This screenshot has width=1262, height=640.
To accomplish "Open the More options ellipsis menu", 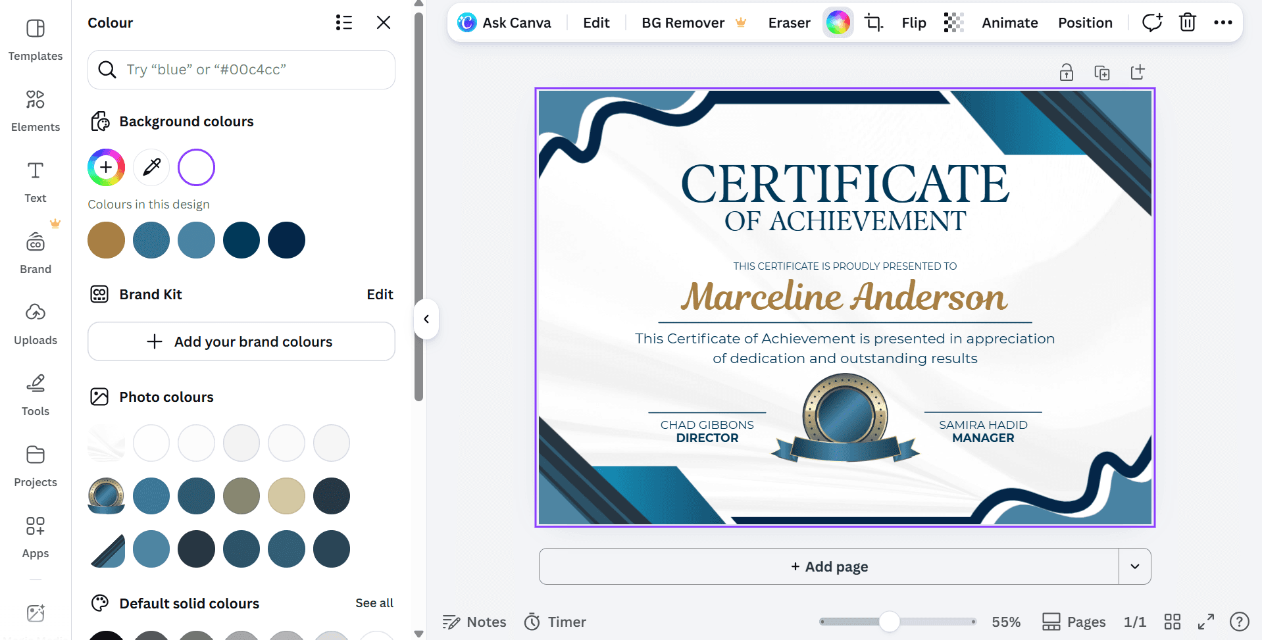I will tap(1223, 23).
